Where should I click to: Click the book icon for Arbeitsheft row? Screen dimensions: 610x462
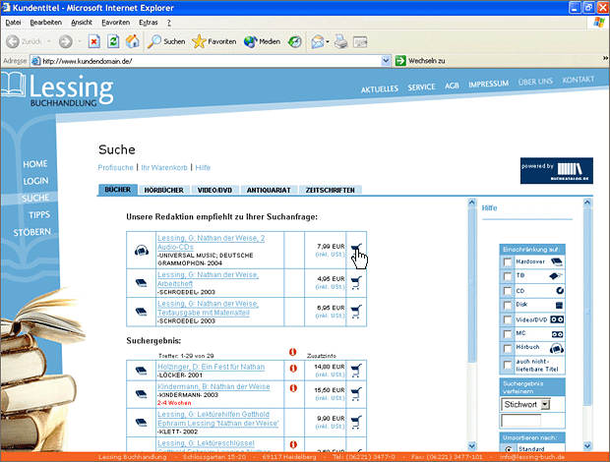(x=142, y=283)
